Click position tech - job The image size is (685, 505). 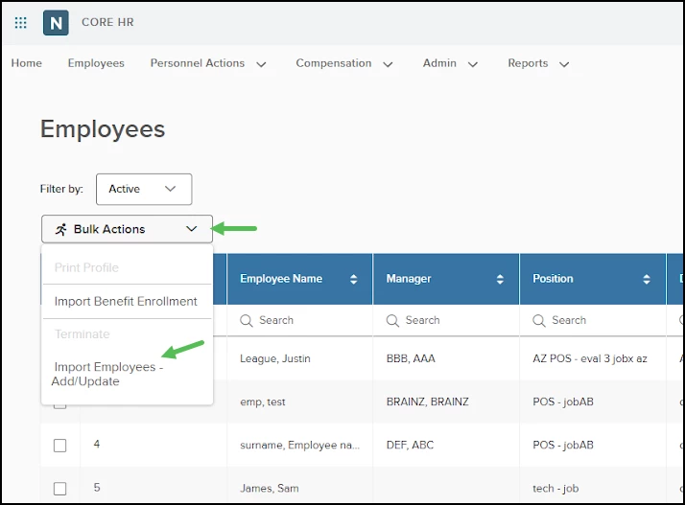pos(555,489)
